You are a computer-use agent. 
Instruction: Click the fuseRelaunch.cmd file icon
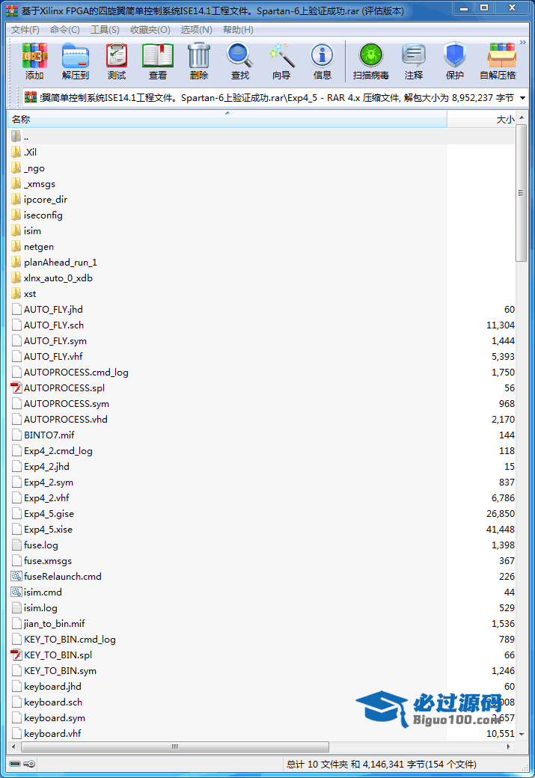point(16,577)
